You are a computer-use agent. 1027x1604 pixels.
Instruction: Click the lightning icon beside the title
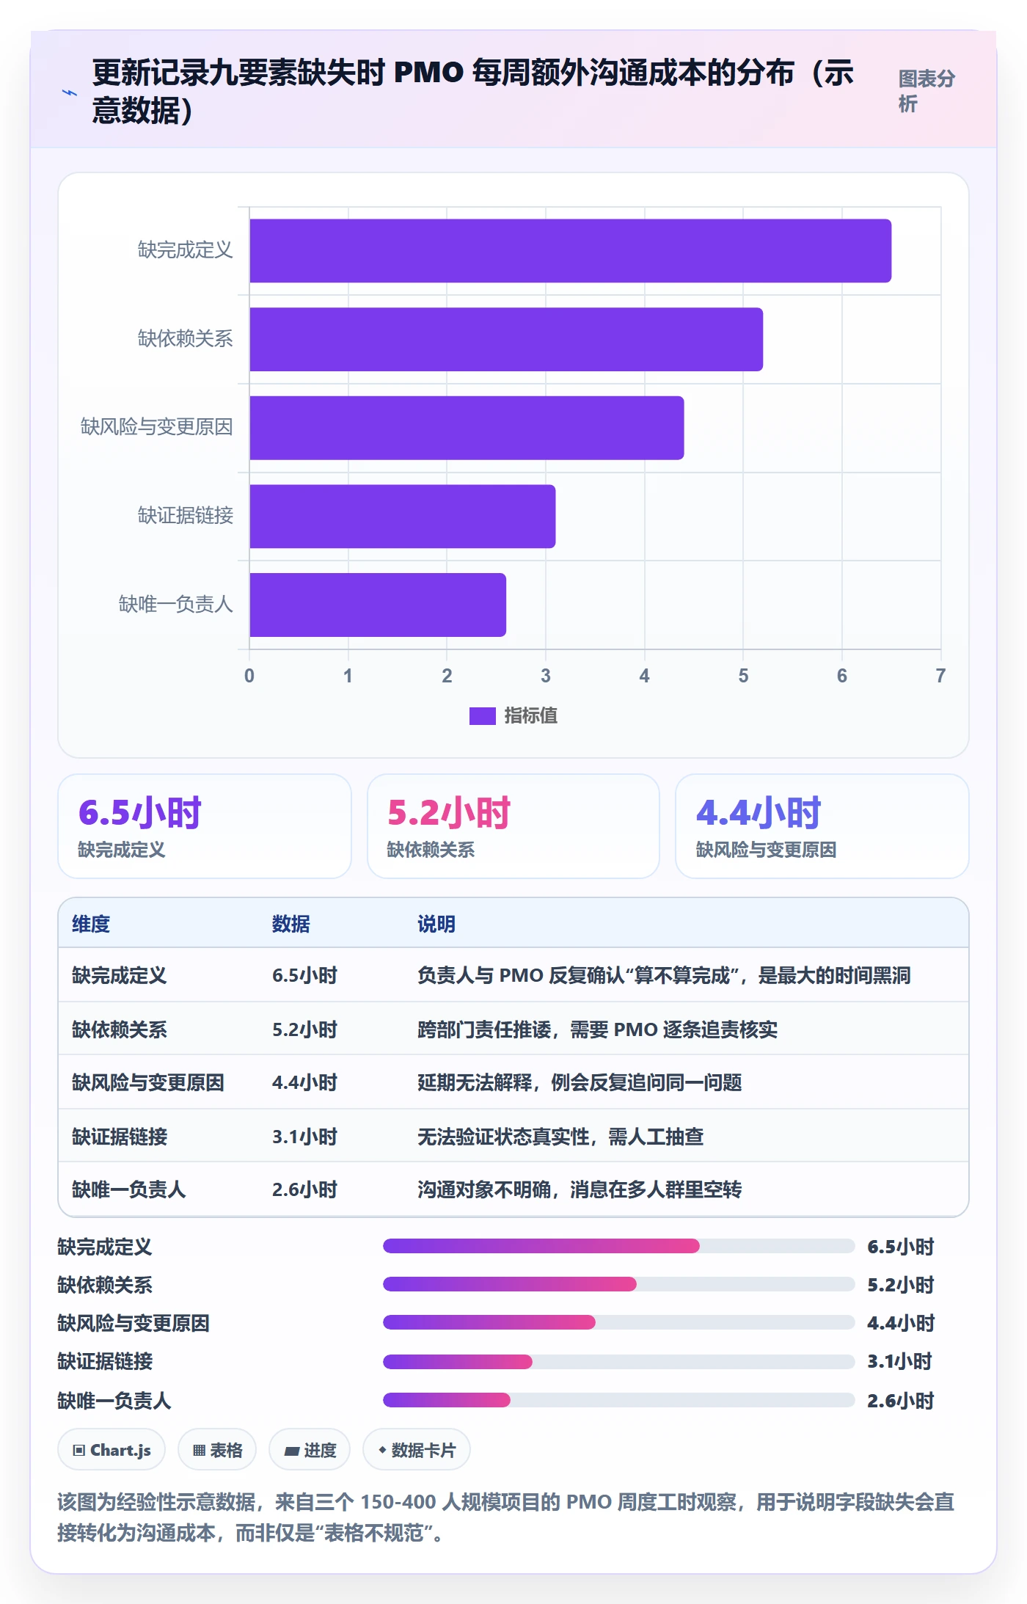[70, 92]
